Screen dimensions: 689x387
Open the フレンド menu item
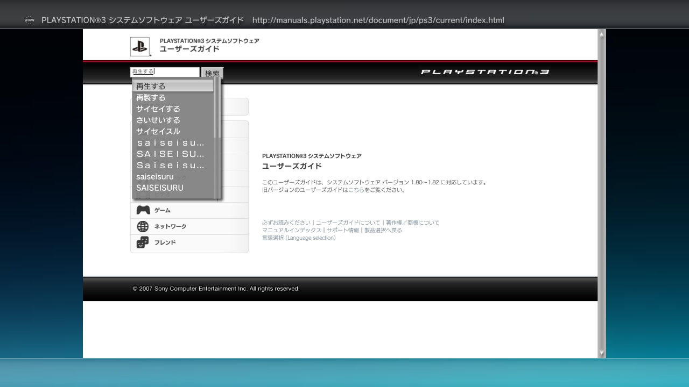click(189, 242)
